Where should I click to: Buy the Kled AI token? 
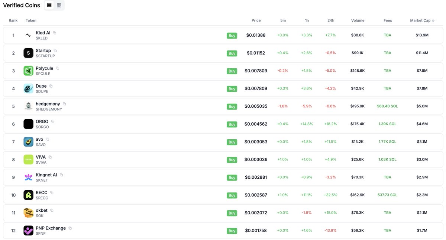pos(232,36)
